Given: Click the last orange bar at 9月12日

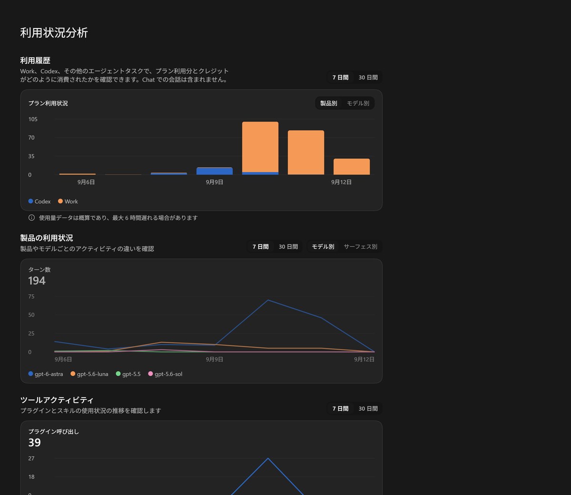Looking at the screenshot, I should point(352,166).
